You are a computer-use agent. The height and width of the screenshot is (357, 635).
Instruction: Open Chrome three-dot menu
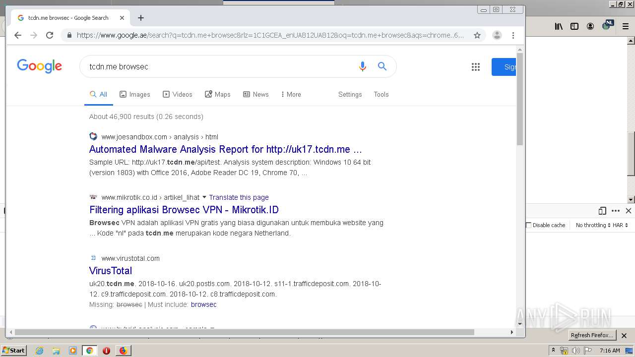513,35
